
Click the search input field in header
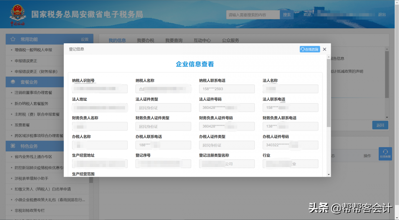(253, 15)
